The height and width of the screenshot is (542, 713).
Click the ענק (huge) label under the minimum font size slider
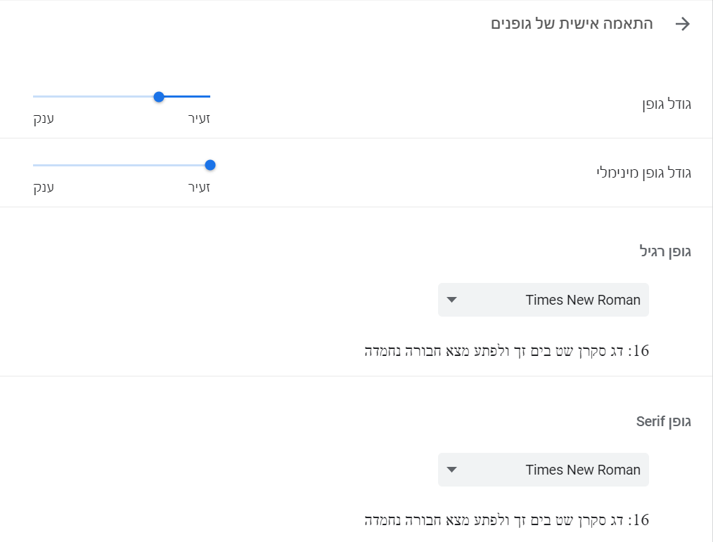(x=44, y=187)
